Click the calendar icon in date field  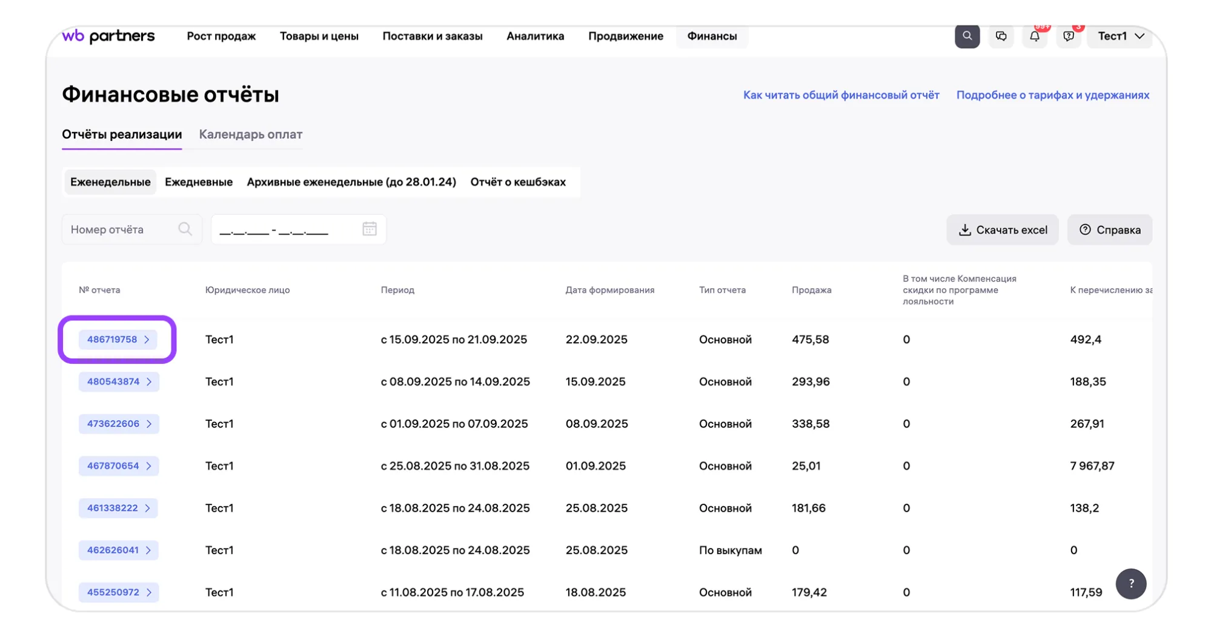click(x=369, y=229)
